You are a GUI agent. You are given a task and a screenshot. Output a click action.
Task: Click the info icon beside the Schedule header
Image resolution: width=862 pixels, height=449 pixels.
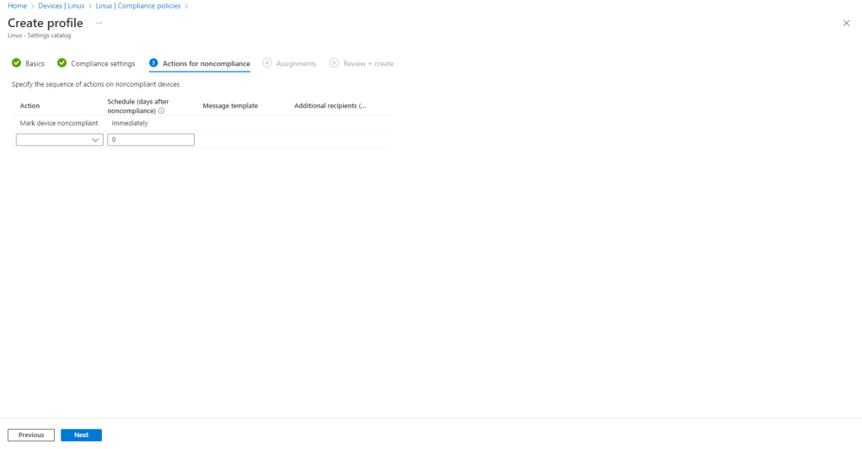coord(161,110)
